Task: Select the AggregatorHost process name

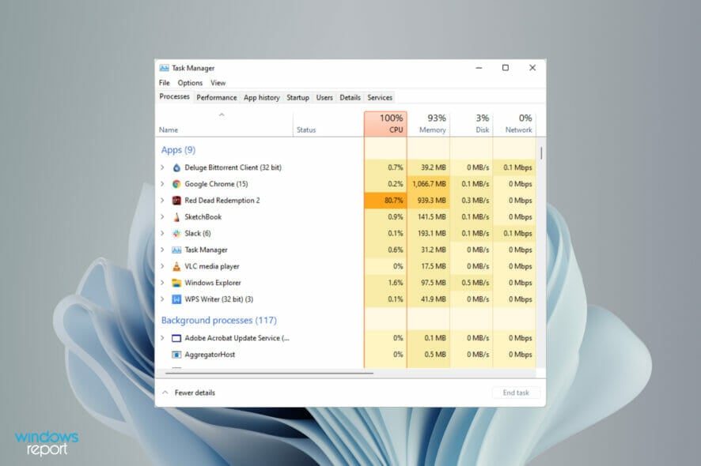Action: [x=210, y=355]
